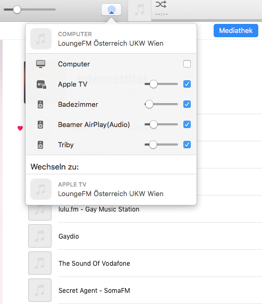Viewport: 262px width, 304px height.
Task: Click the Beamer AirPlay(Audio) speaker icon
Action: click(40, 125)
